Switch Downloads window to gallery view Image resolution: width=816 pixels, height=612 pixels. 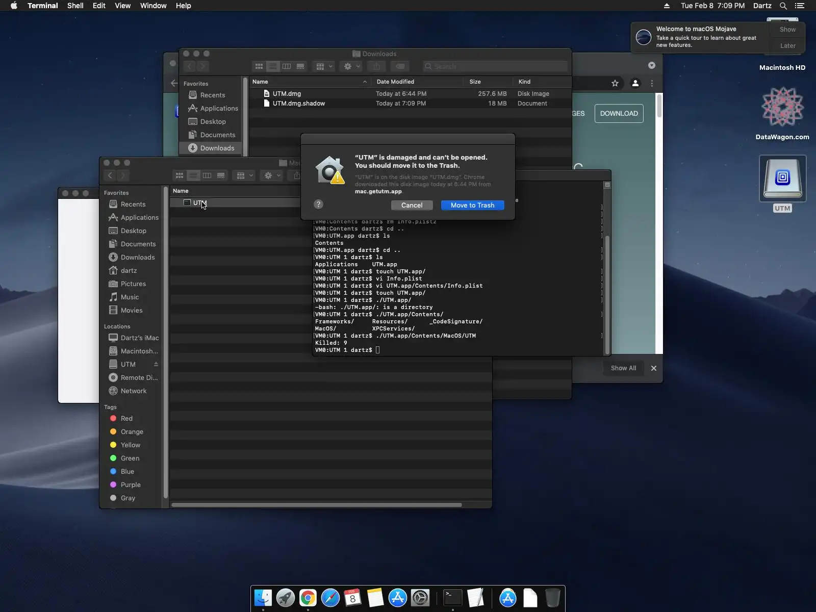point(300,66)
